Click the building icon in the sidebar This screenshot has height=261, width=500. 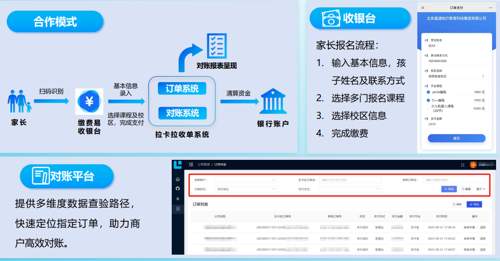(x=178, y=198)
